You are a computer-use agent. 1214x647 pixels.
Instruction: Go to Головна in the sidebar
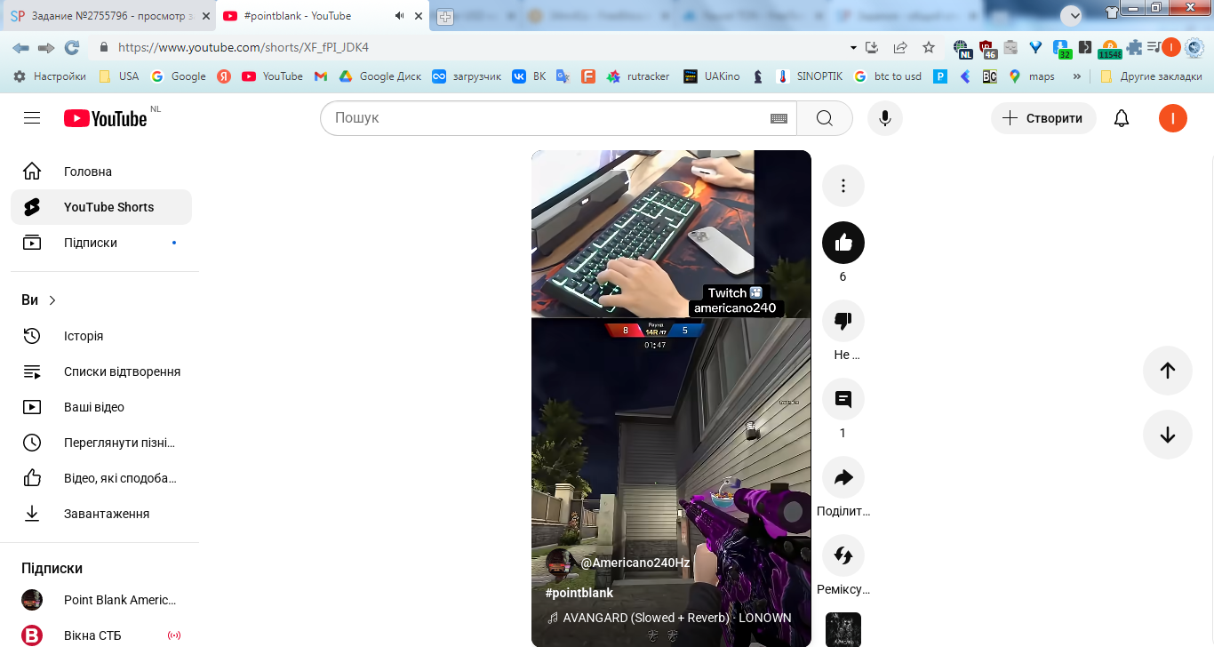click(101, 172)
